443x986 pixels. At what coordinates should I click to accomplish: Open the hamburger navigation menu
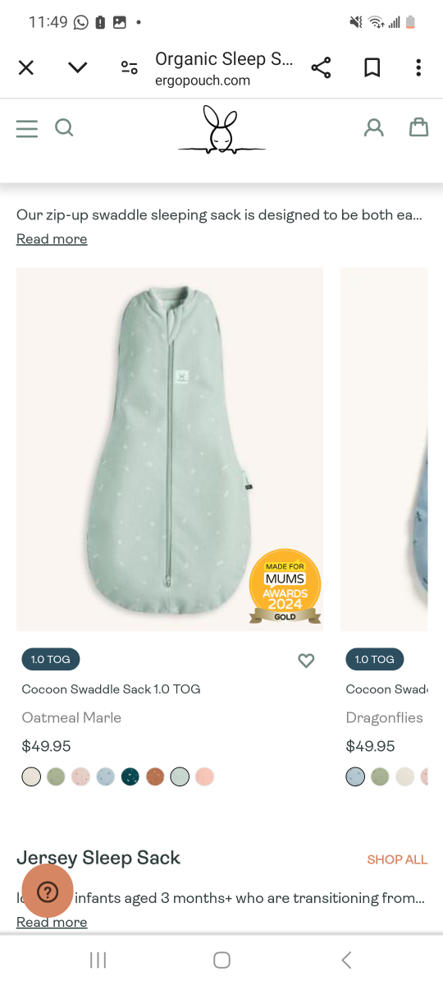(27, 128)
